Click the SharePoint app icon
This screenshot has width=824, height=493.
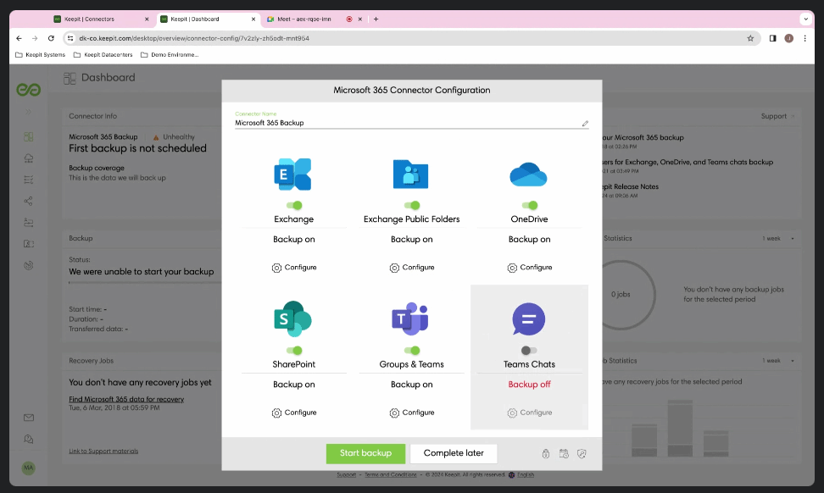(x=293, y=319)
